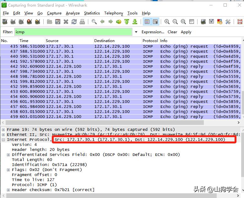Select the Time to live: 127 line
The width and height of the screenshot is (244, 198).
33,180
